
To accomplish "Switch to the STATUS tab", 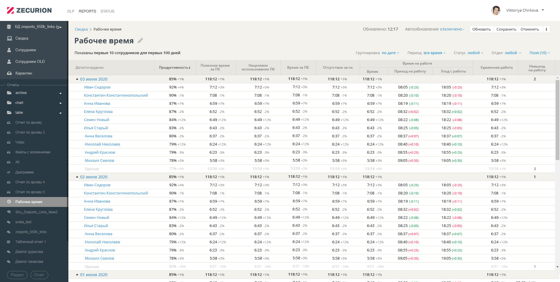I will 107,11.
